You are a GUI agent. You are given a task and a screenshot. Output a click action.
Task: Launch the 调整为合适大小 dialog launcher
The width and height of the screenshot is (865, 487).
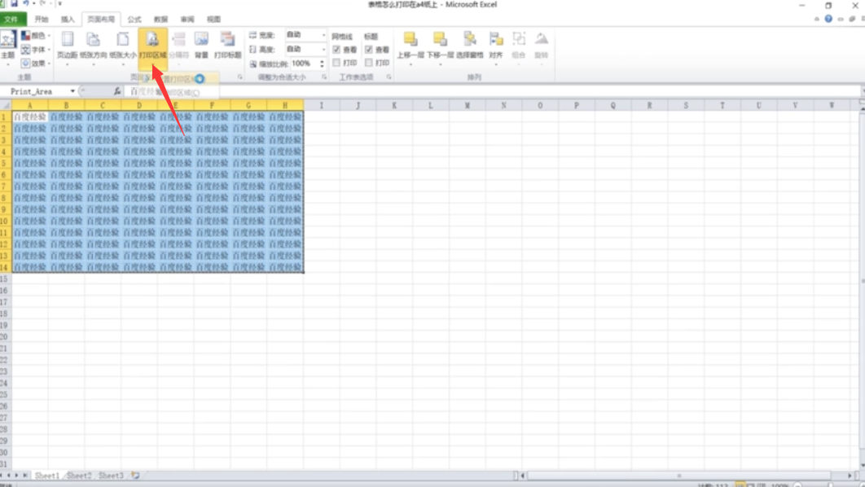(x=324, y=77)
